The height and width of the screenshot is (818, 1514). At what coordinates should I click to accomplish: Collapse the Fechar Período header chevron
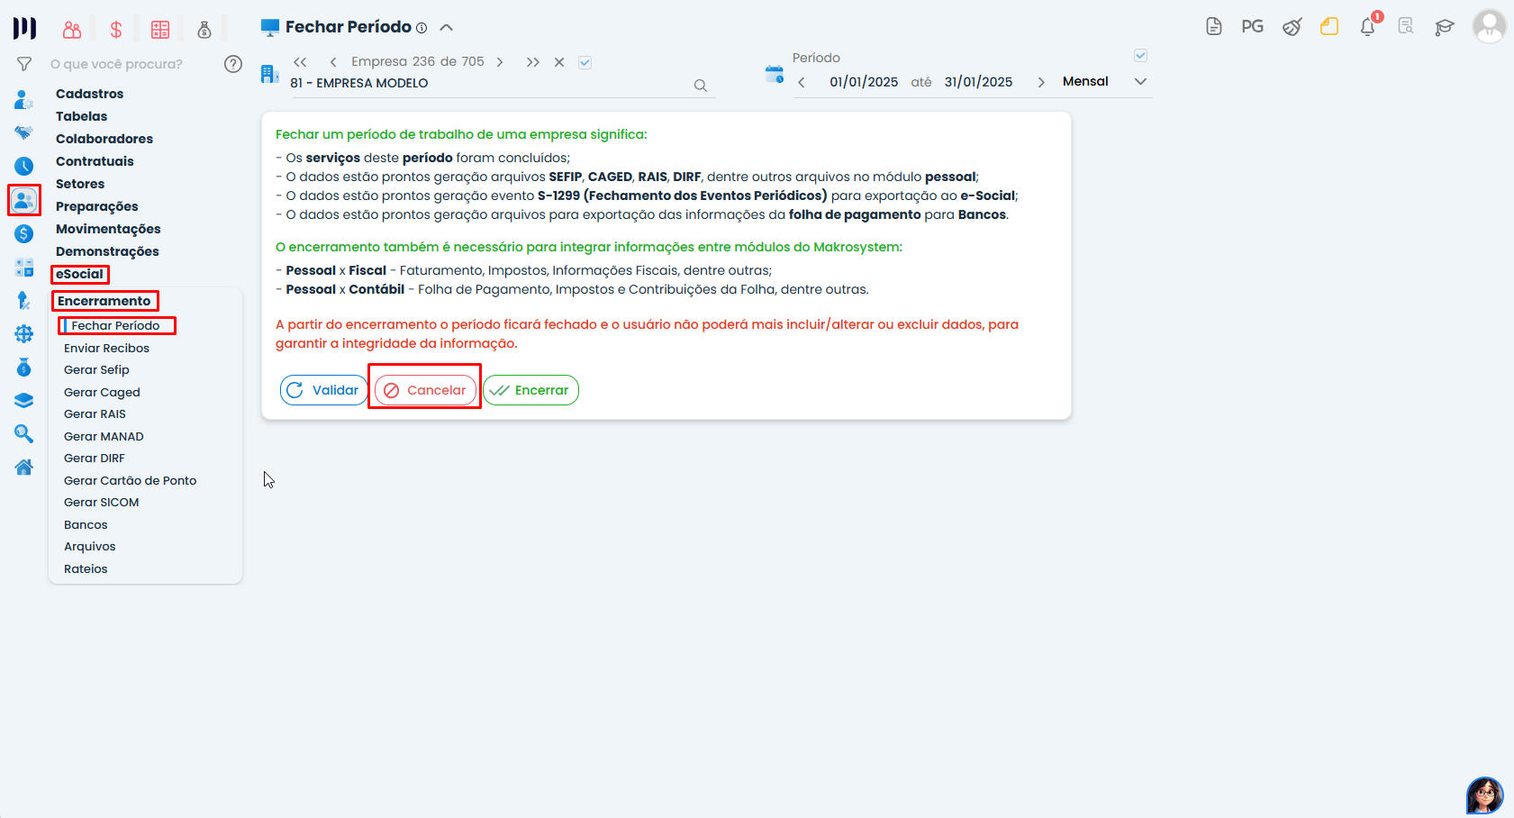click(447, 28)
